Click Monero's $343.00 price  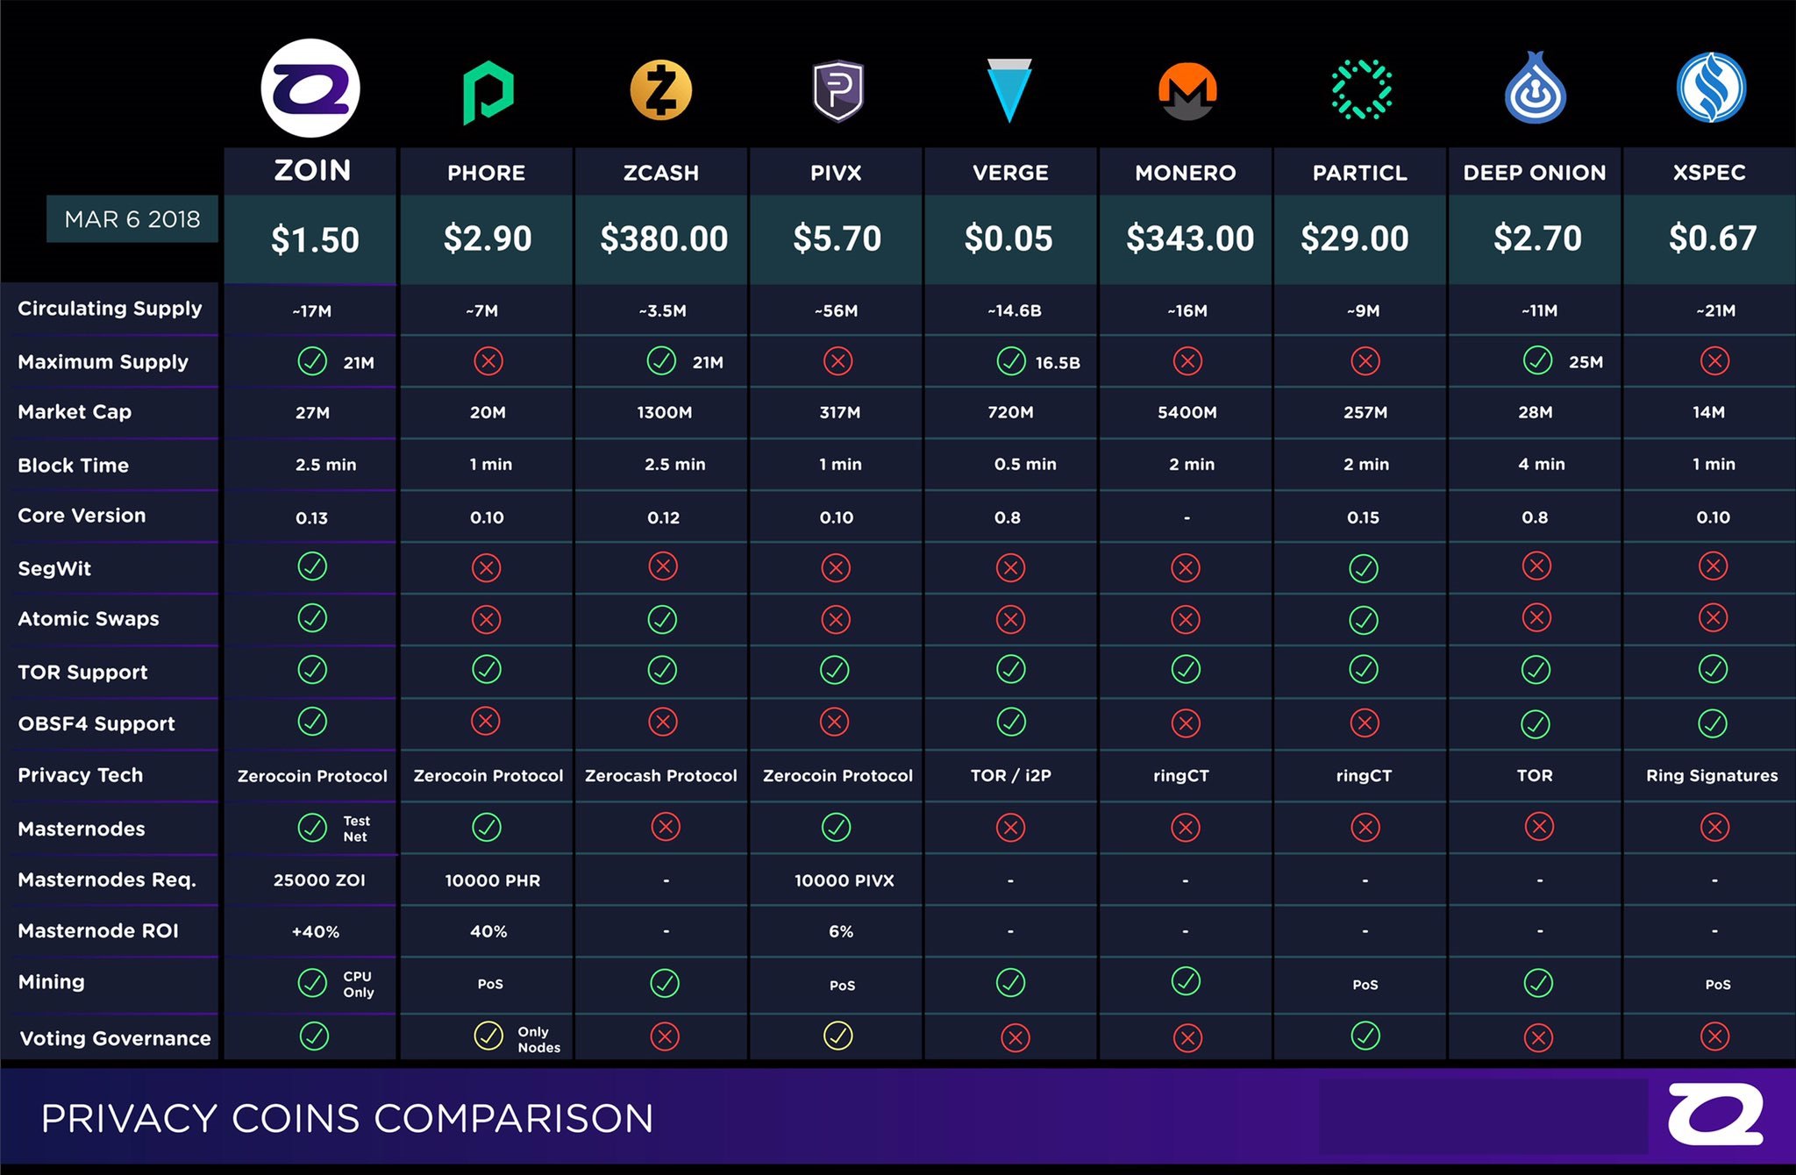[1190, 239]
